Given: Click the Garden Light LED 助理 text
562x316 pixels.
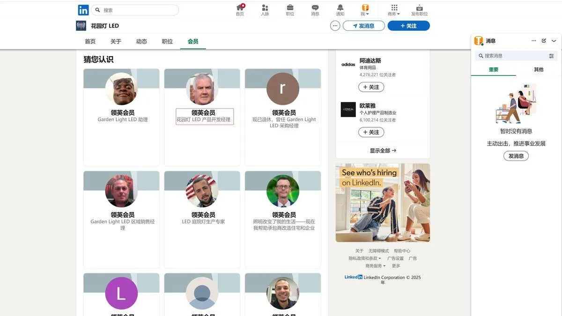Looking at the screenshot, I should click(123, 120).
